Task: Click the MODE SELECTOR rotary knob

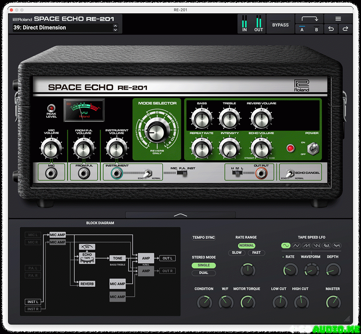Action: pos(157,131)
